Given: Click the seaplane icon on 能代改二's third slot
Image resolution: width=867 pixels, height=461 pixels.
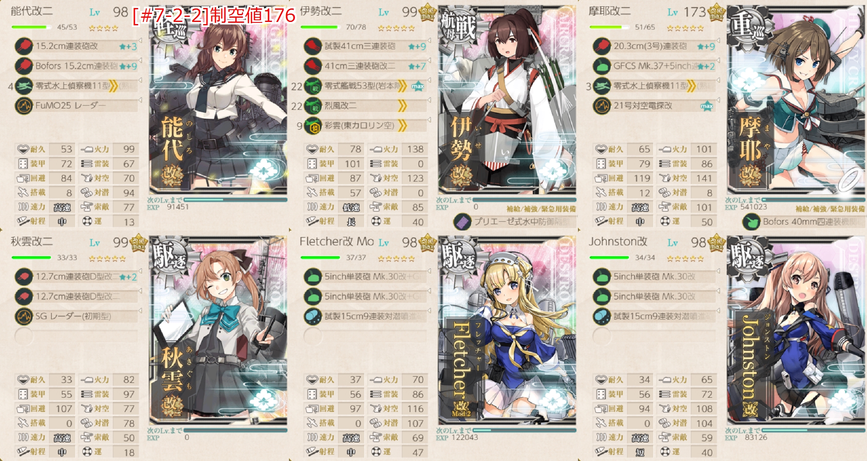Looking at the screenshot, I should point(24,86).
